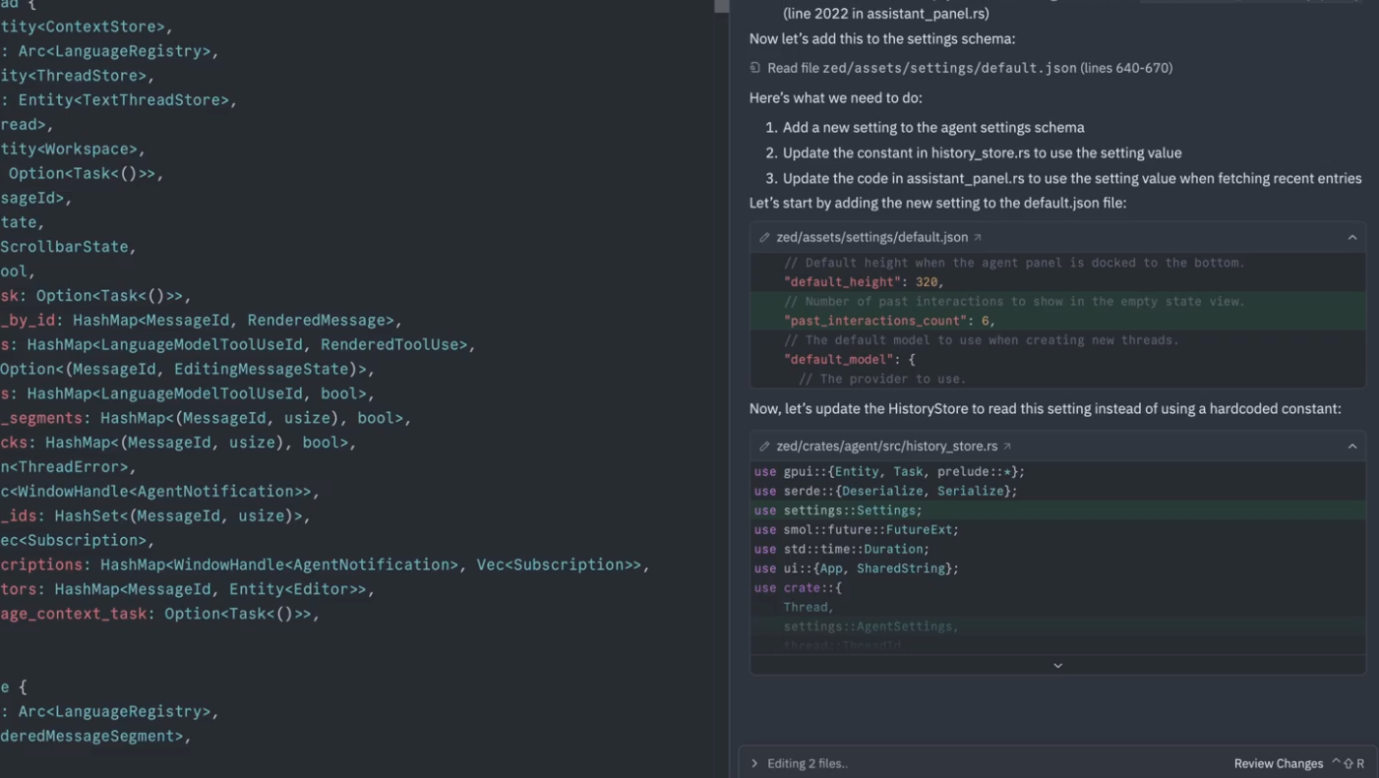Viewport: 1379px width, 778px height.
Task: Click the open-file arrow icon after default.json
Action: pyautogui.click(x=978, y=237)
